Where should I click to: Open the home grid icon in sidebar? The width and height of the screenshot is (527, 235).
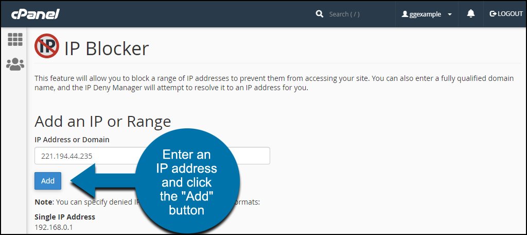pyautogui.click(x=15, y=40)
